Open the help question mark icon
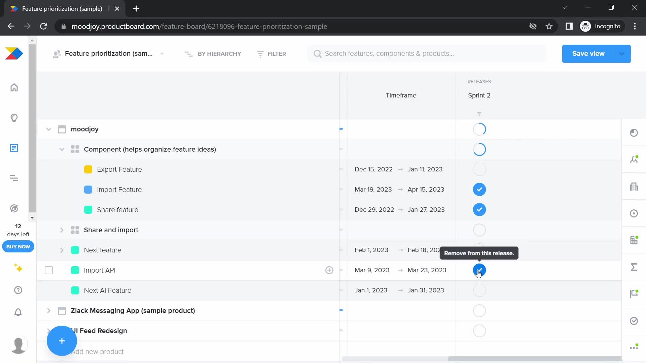646x363 pixels. (x=18, y=290)
